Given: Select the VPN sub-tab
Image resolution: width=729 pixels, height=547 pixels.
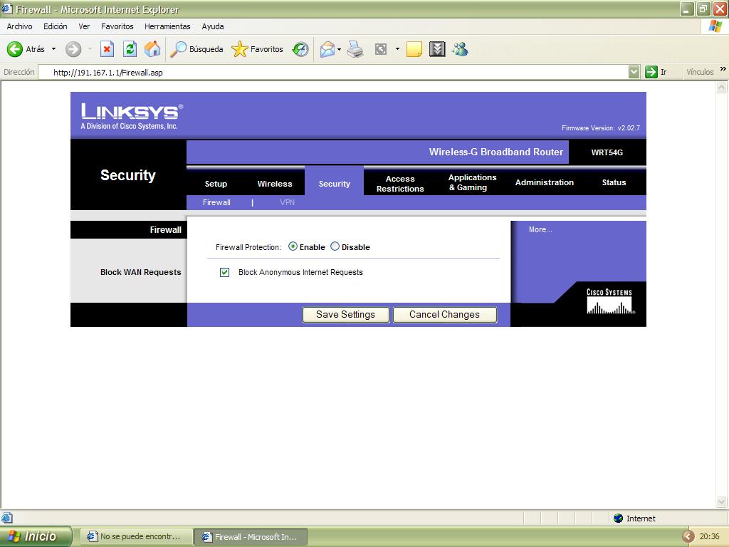Looking at the screenshot, I should [288, 202].
